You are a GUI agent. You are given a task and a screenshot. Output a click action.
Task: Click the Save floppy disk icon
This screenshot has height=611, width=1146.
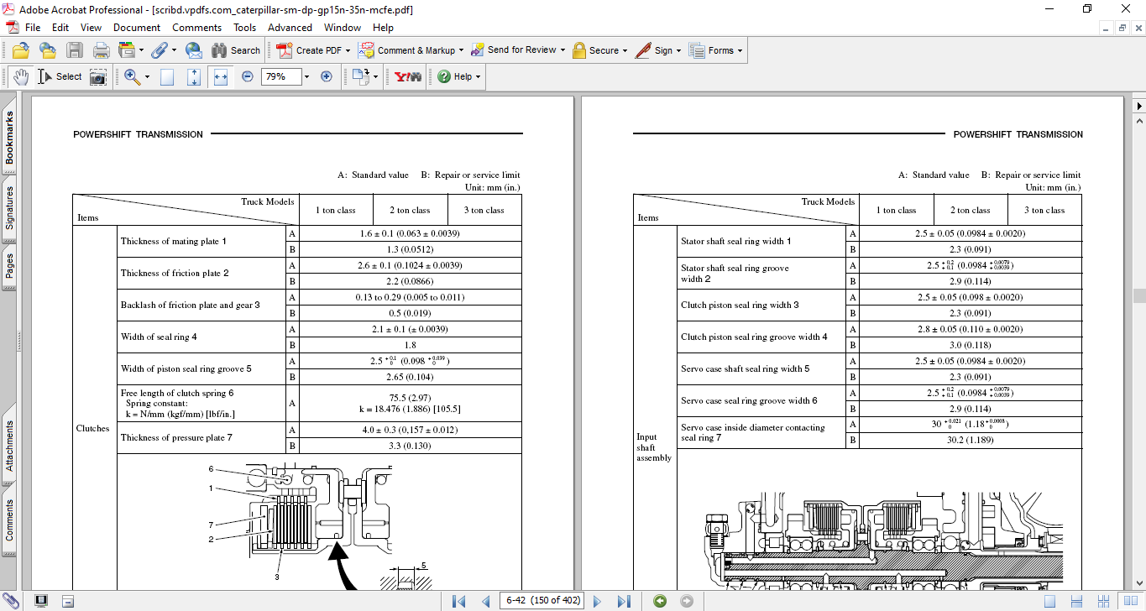point(74,50)
